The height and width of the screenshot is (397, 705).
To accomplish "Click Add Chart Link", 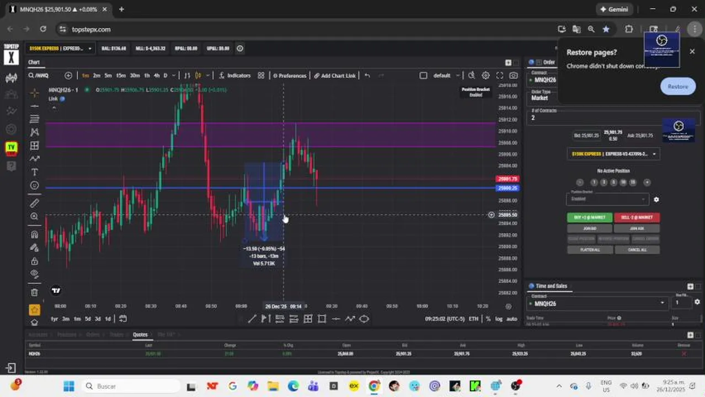I will pos(335,76).
